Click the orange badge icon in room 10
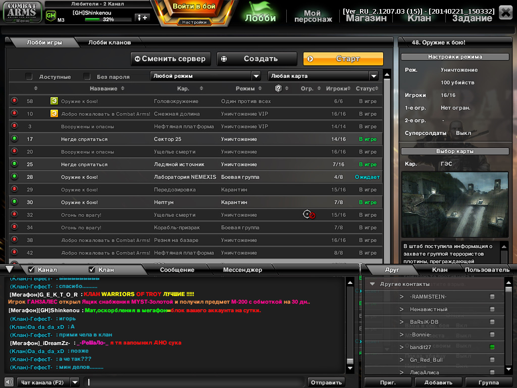The image size is (517, 388). [54, 114]
